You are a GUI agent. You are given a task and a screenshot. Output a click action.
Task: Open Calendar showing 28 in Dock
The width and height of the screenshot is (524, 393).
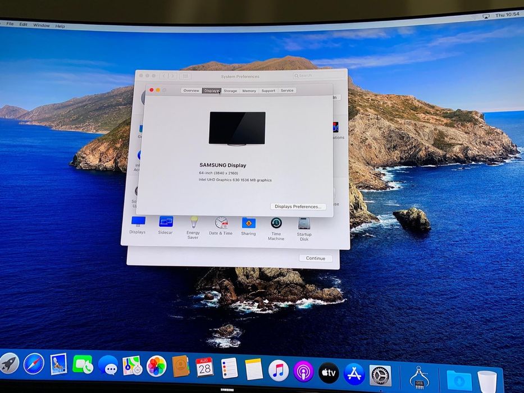(204, 368)
